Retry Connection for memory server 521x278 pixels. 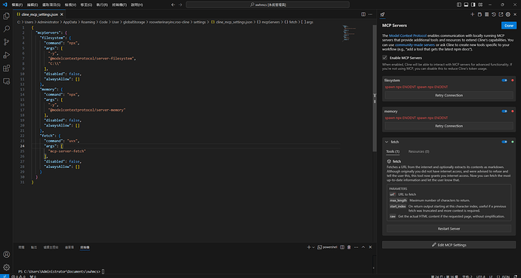449,126
